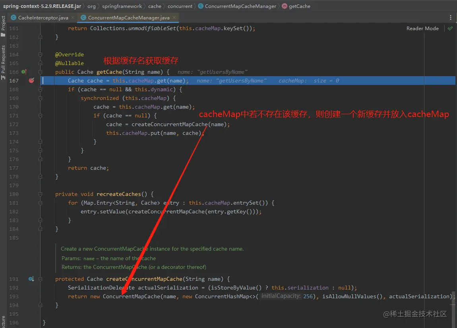457x328 pixels.
Task: Click the implements-method gutter icon on line 166
Action: [x=24, y=72]
